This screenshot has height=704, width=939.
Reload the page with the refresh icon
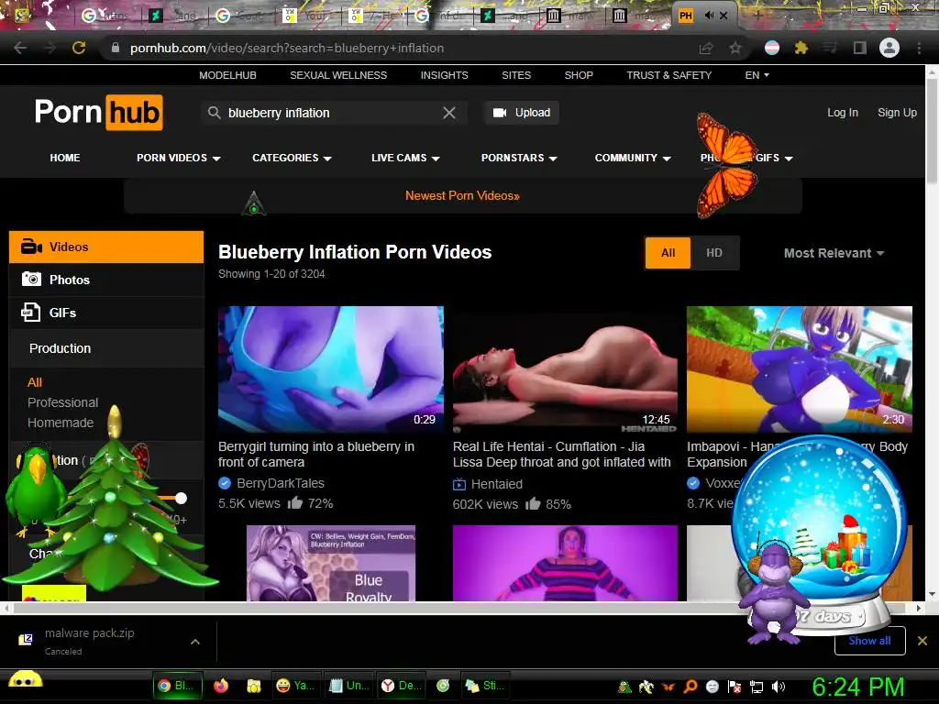pos(79,48)
